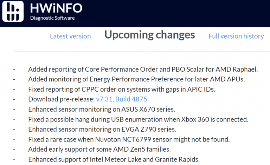Click the dash bullet before Granite Rapids entry

click(x=14, y=160)
